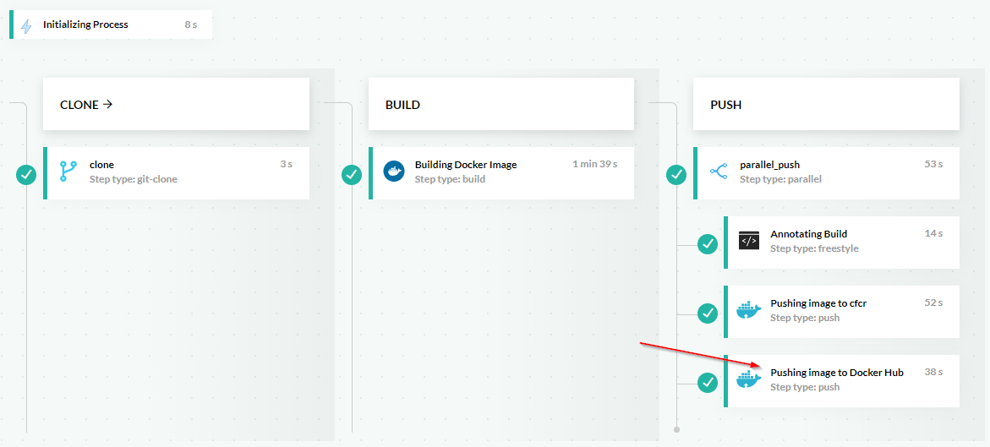990x447 pixels.
Task: Click the green success checkmark beside clone step
Action: 26,175
